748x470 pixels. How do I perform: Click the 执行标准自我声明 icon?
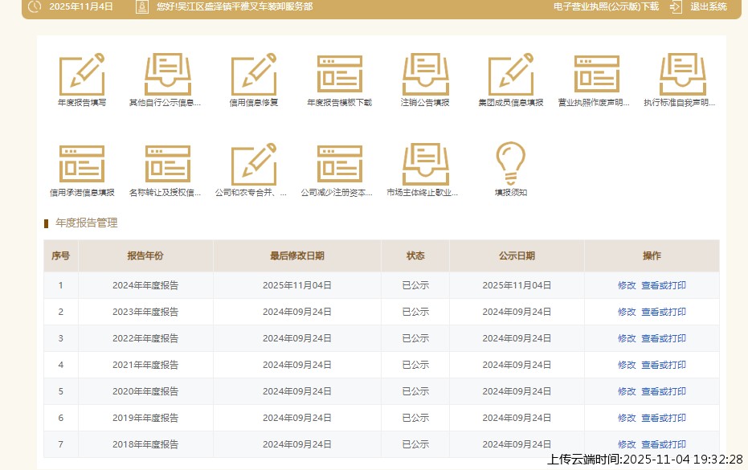click(x=682, y=75)
